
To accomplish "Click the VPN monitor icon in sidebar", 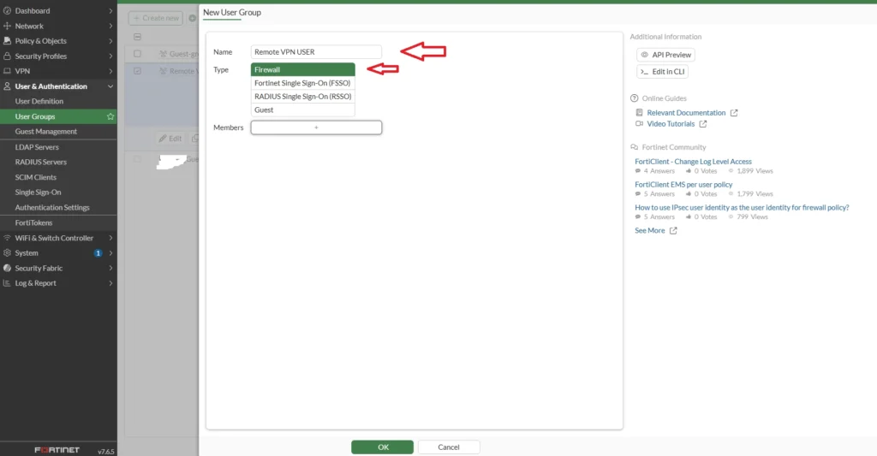I will point(7,71).
